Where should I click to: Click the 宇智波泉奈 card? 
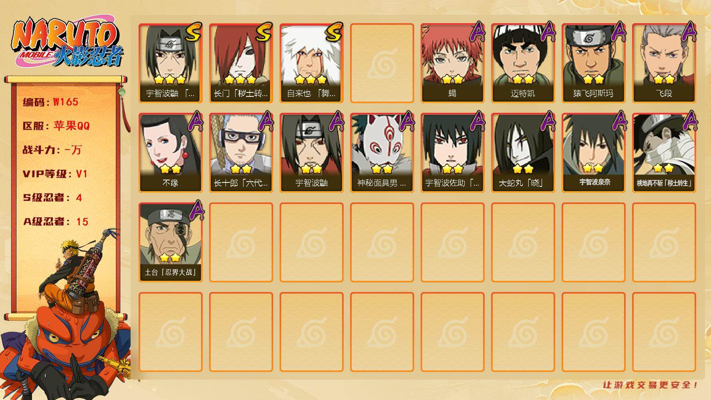[594, 153]
